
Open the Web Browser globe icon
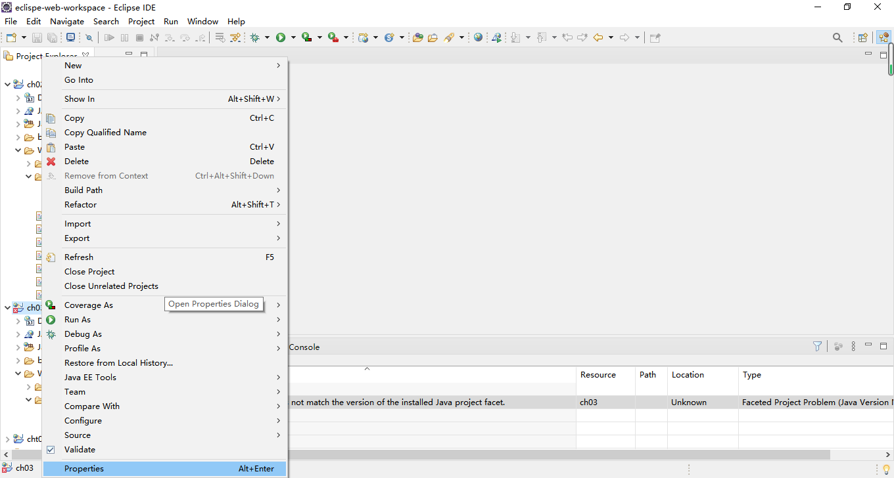pyautogui.click(x=478, y=37)
